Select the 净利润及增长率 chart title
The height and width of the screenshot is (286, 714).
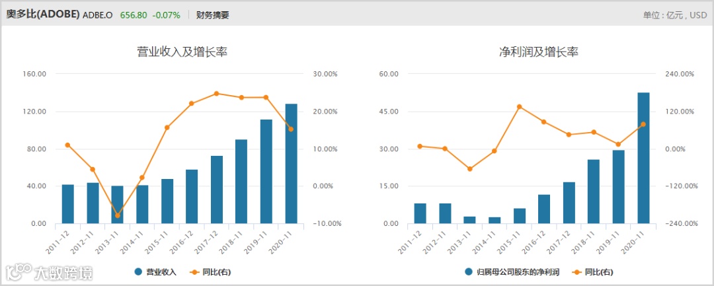click(539, 52)
